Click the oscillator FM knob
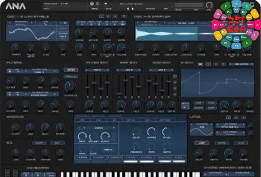The height and width of the screenshot is (177, 261). (x=63, y=48)
